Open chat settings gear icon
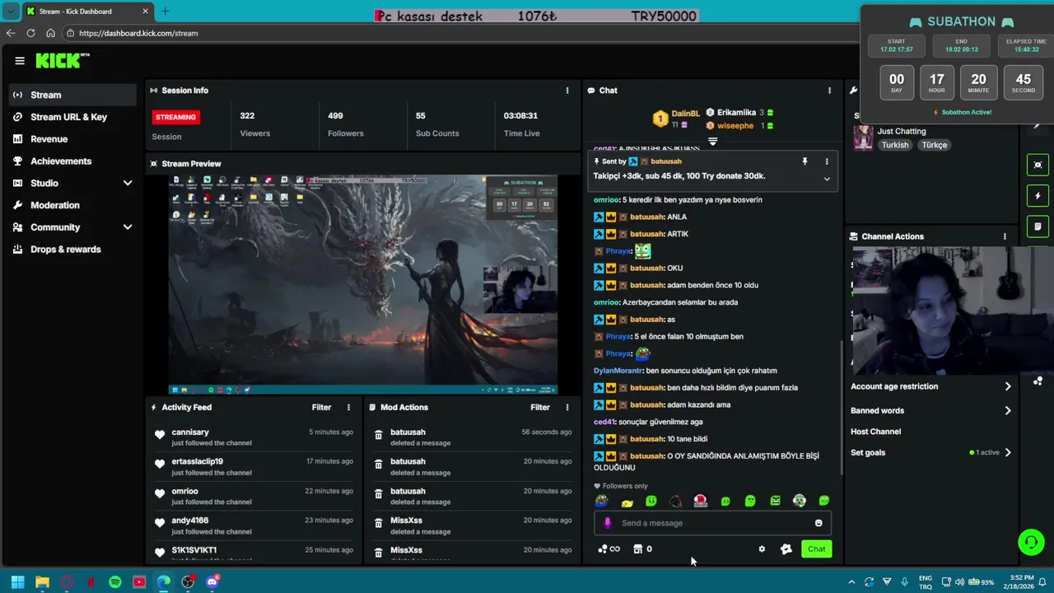 [762, 549]
